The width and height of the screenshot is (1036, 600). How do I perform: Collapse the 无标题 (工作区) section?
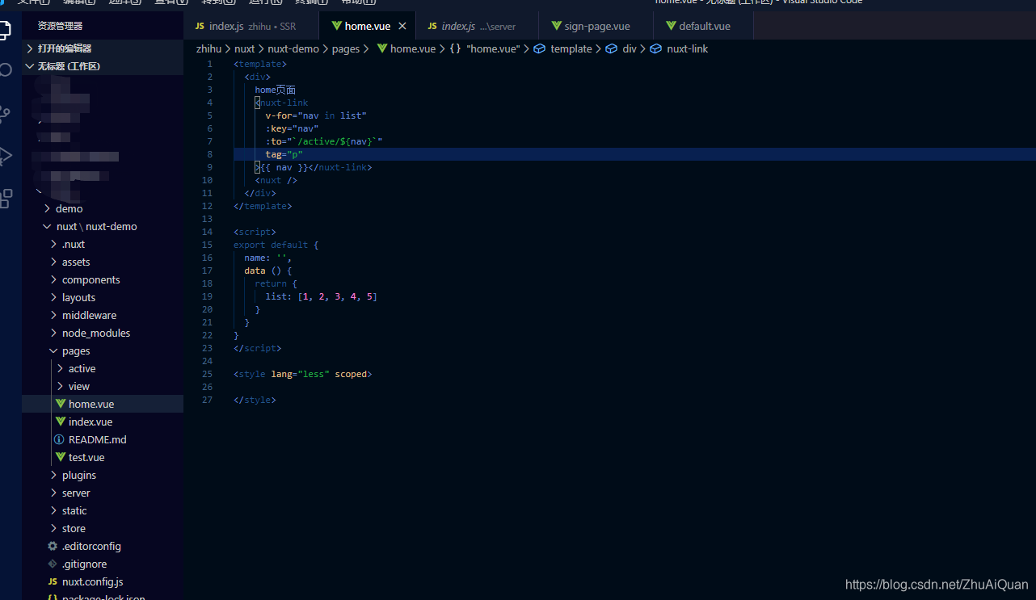click(x=103, y=66)
